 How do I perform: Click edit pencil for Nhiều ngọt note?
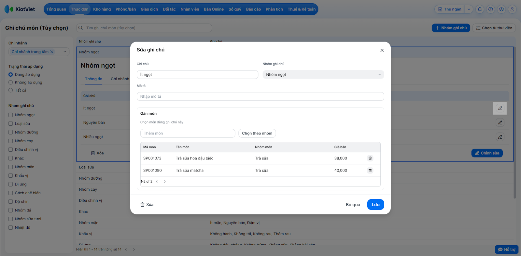point(500,137)
